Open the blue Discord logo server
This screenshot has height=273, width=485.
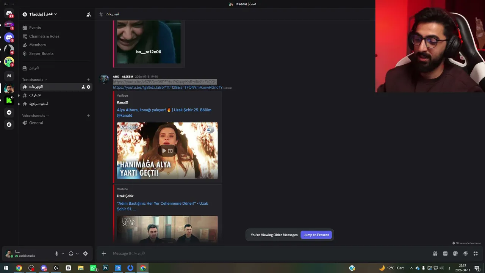pos(9,37)
